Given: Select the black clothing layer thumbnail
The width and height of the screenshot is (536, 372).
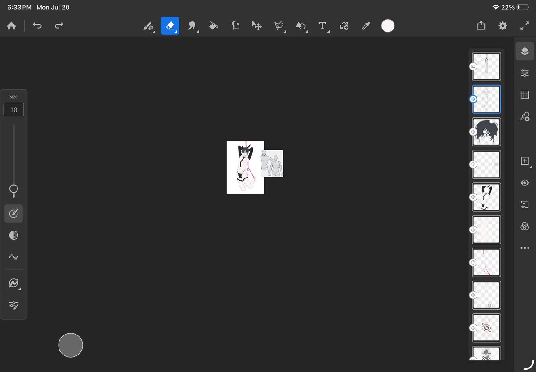Looking at the screenshot, I should (486, 197).
